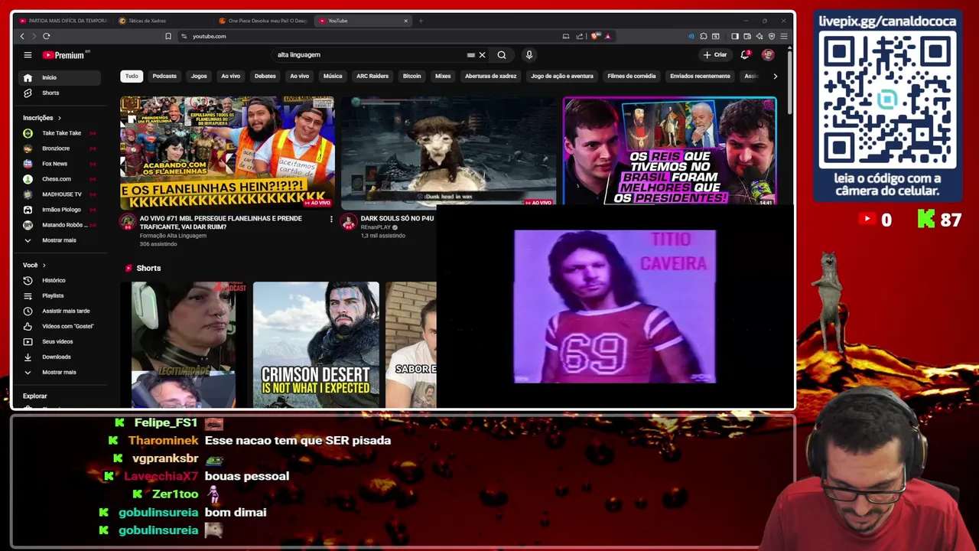Viewport: 979px width, 551px height.
Task: Select the Debates filter chip
Action: (265, 76)
